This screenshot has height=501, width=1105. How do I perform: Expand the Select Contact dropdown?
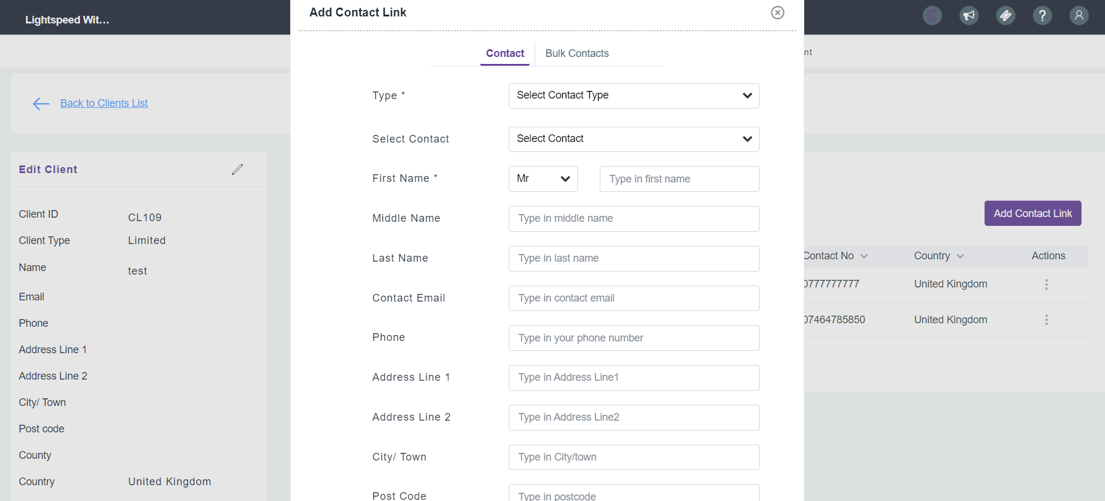(x=634, y=139)
